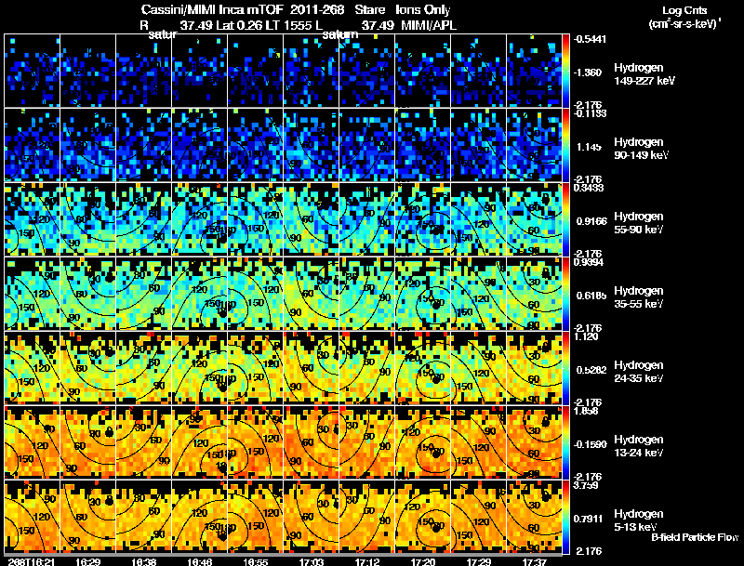Open the 149-227 keV panel at 17:37
The height and width of the screenshot is (566, 744).
point(534,71)
